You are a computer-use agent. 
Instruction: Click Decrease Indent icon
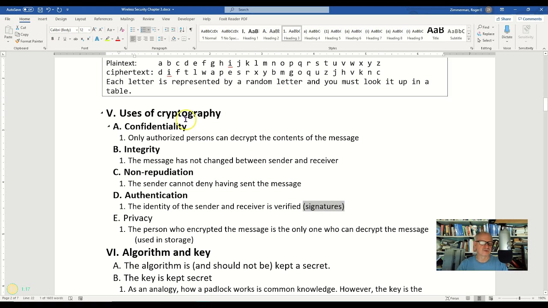[167, 30]
